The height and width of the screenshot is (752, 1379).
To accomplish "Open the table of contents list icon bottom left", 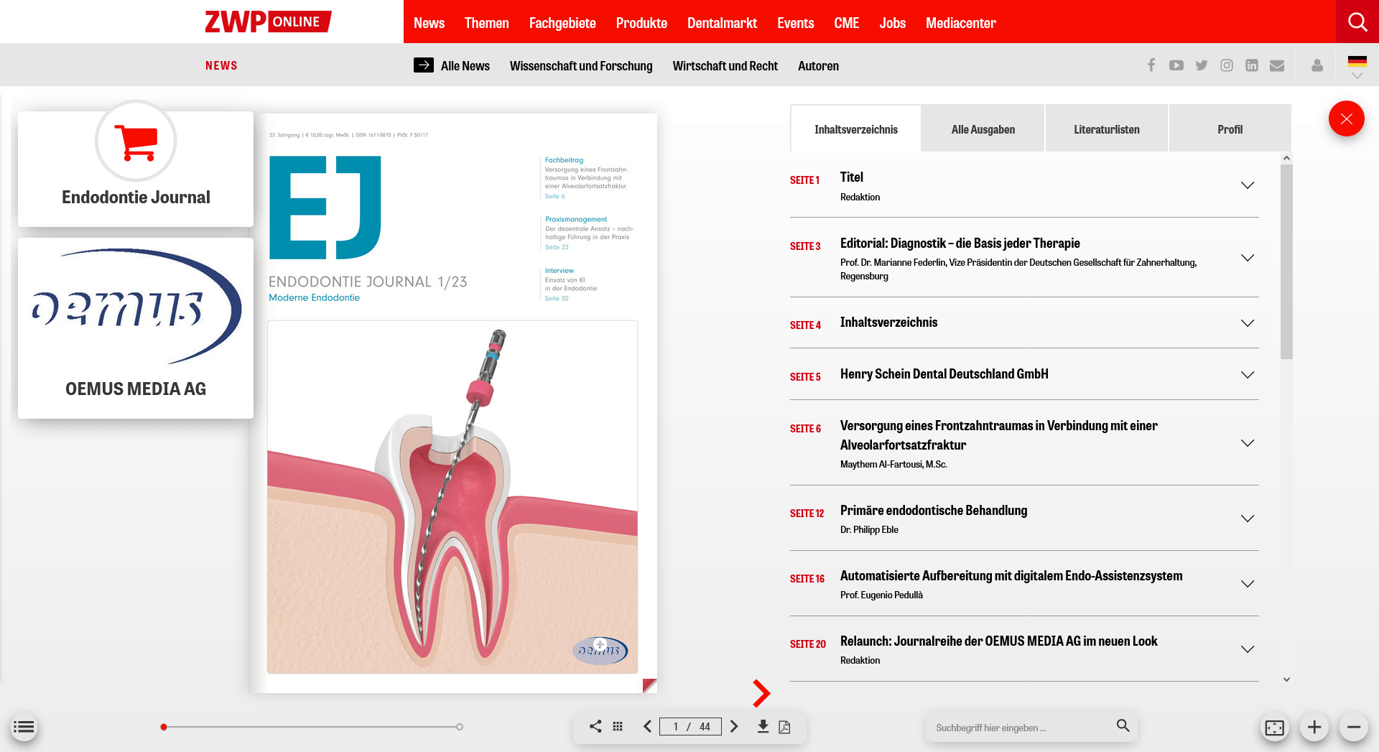I will pos(24,727).
